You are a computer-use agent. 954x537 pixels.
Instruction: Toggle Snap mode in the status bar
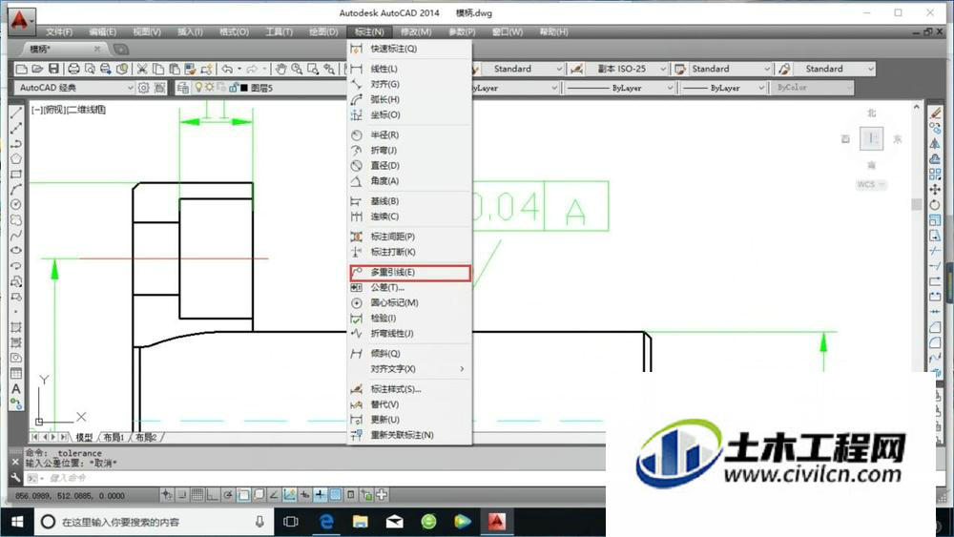(182, 495)
